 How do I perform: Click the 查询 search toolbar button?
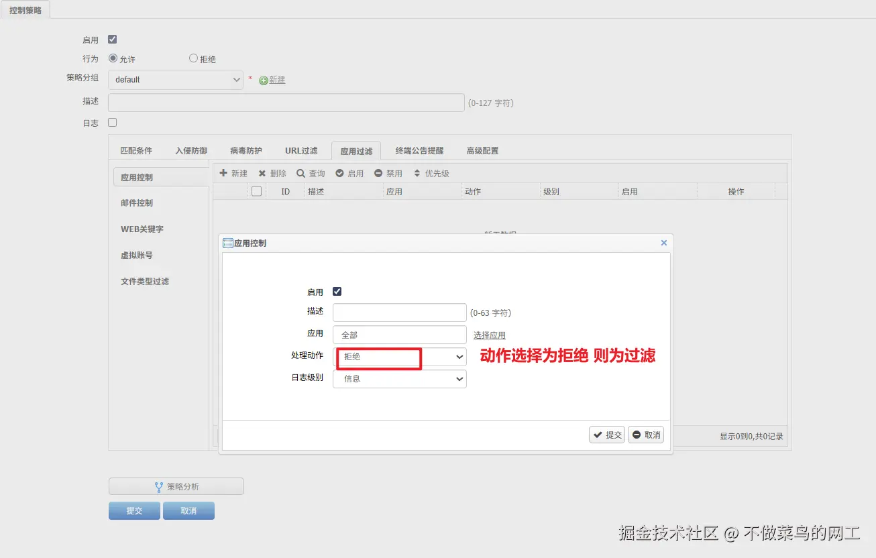coord(311,173)
